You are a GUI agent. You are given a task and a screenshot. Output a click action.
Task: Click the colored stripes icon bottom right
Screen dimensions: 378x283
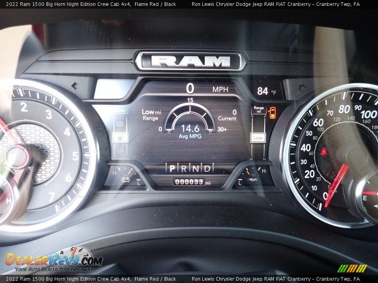352,268
